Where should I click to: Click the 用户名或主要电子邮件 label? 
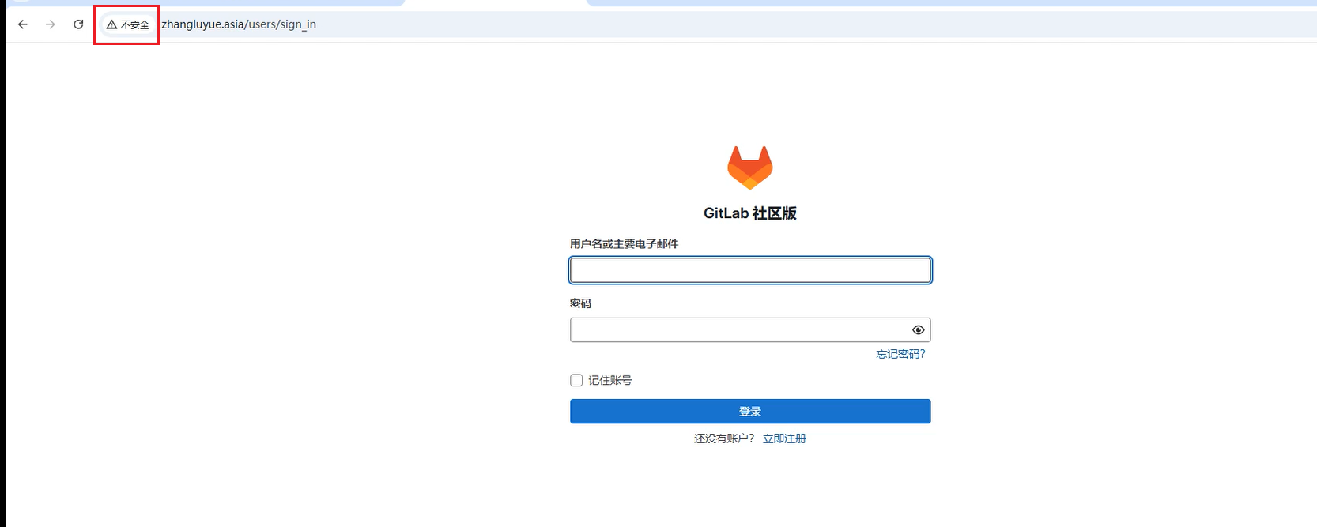point(624,243)
